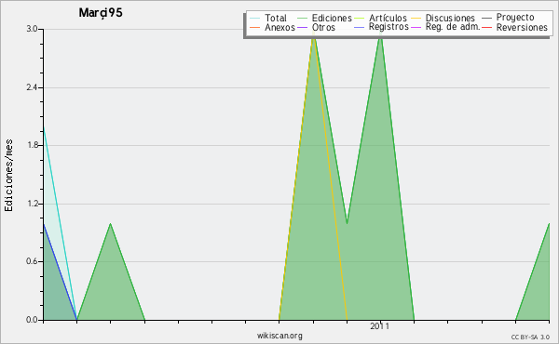
Task: Click the 2011 x-axis label
Action: pyautogui.click(x=380, y=326)
